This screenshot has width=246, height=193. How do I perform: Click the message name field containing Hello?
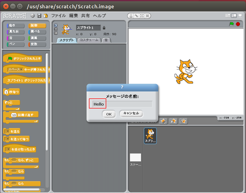tap(122, 104)
